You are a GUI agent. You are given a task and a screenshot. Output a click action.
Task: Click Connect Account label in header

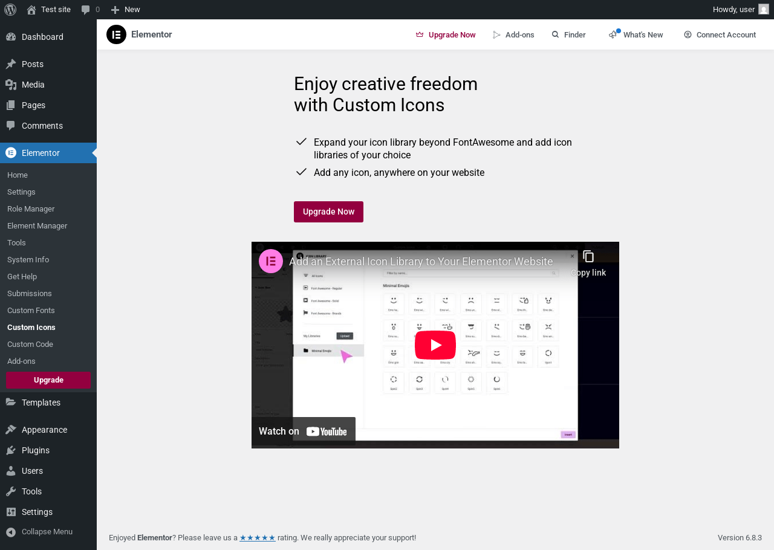tap(726, 34)
